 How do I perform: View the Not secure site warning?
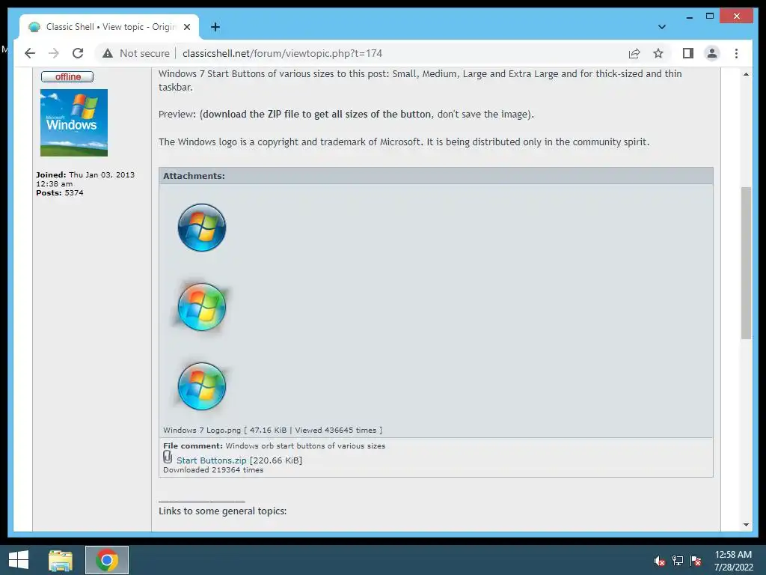tap(136, 53)
